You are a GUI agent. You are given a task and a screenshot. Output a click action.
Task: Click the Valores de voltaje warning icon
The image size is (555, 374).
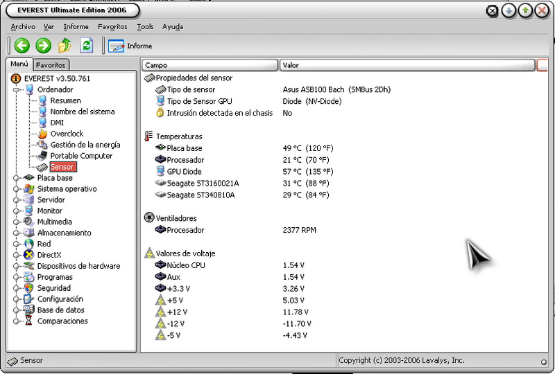pos(149,253)
